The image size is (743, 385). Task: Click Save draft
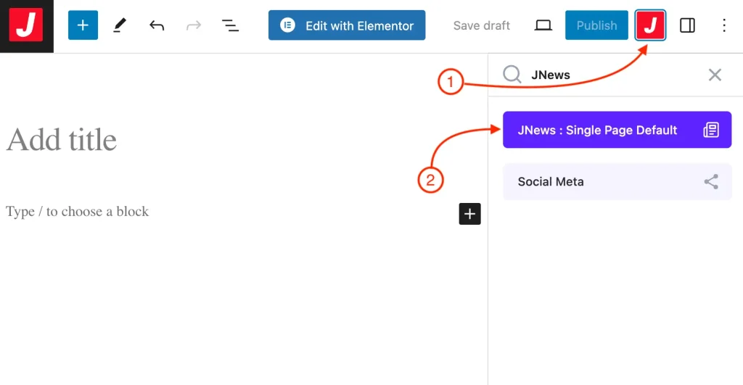coord(481,25)
